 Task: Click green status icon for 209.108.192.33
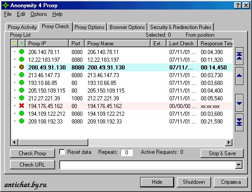point(21,121)
